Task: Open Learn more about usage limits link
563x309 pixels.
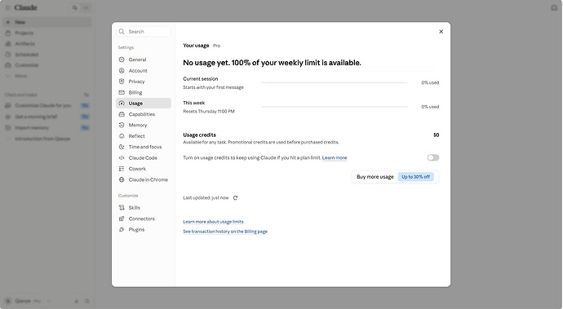Action: coord(213,222)
